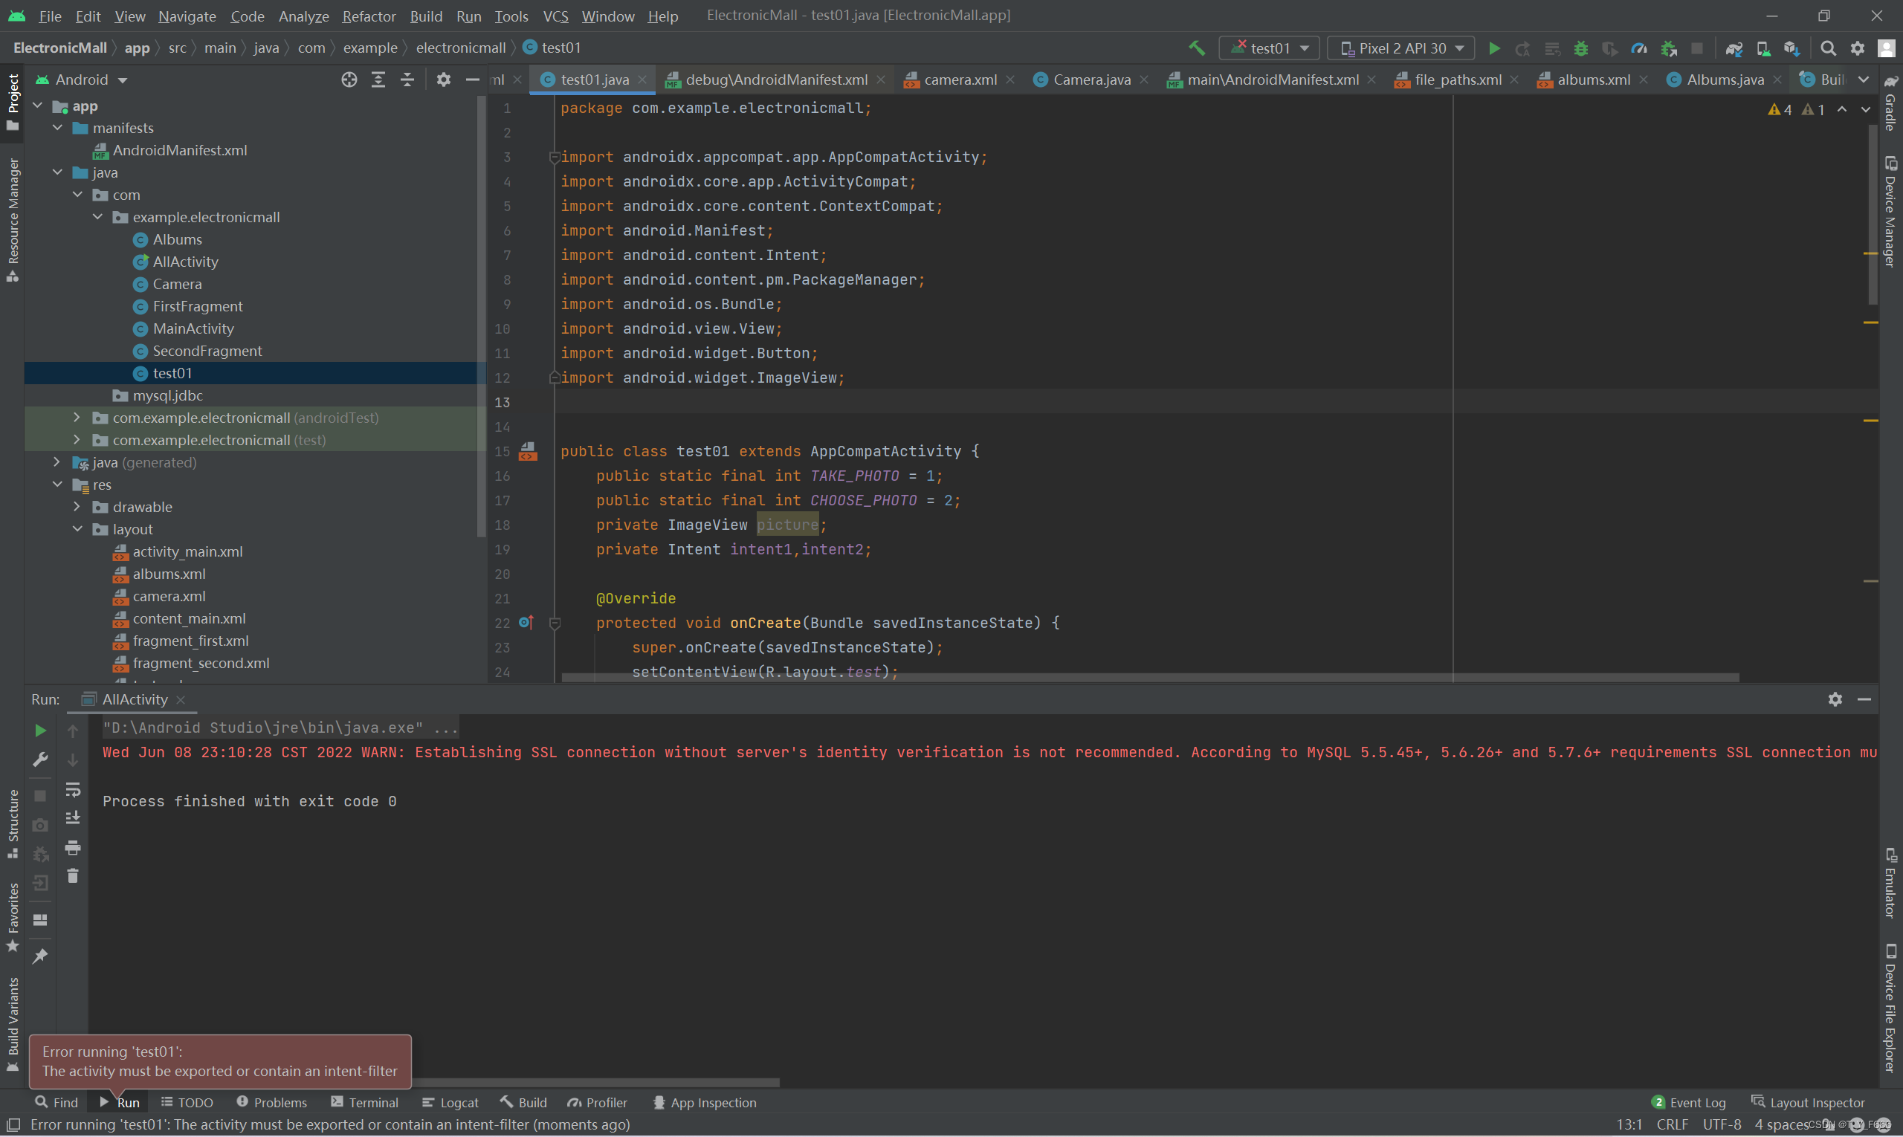
Task: Click Collapse All in Project panel
Action: pyautogui.click(x=407, y=80)
